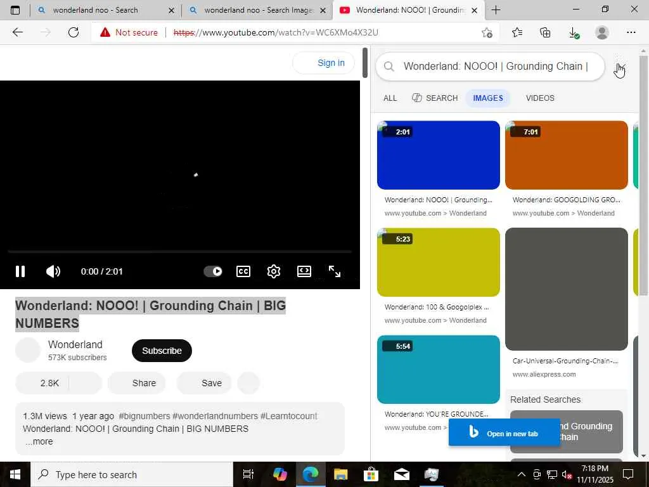Image resolution: width=649 pixels, height=487 pixels.
Task: Close the first 'wonderland noo - Search' tab
Action: click(x=171, y=10)
